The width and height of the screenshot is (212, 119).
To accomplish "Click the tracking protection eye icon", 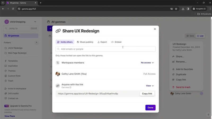I will click(x=171, y=9).
